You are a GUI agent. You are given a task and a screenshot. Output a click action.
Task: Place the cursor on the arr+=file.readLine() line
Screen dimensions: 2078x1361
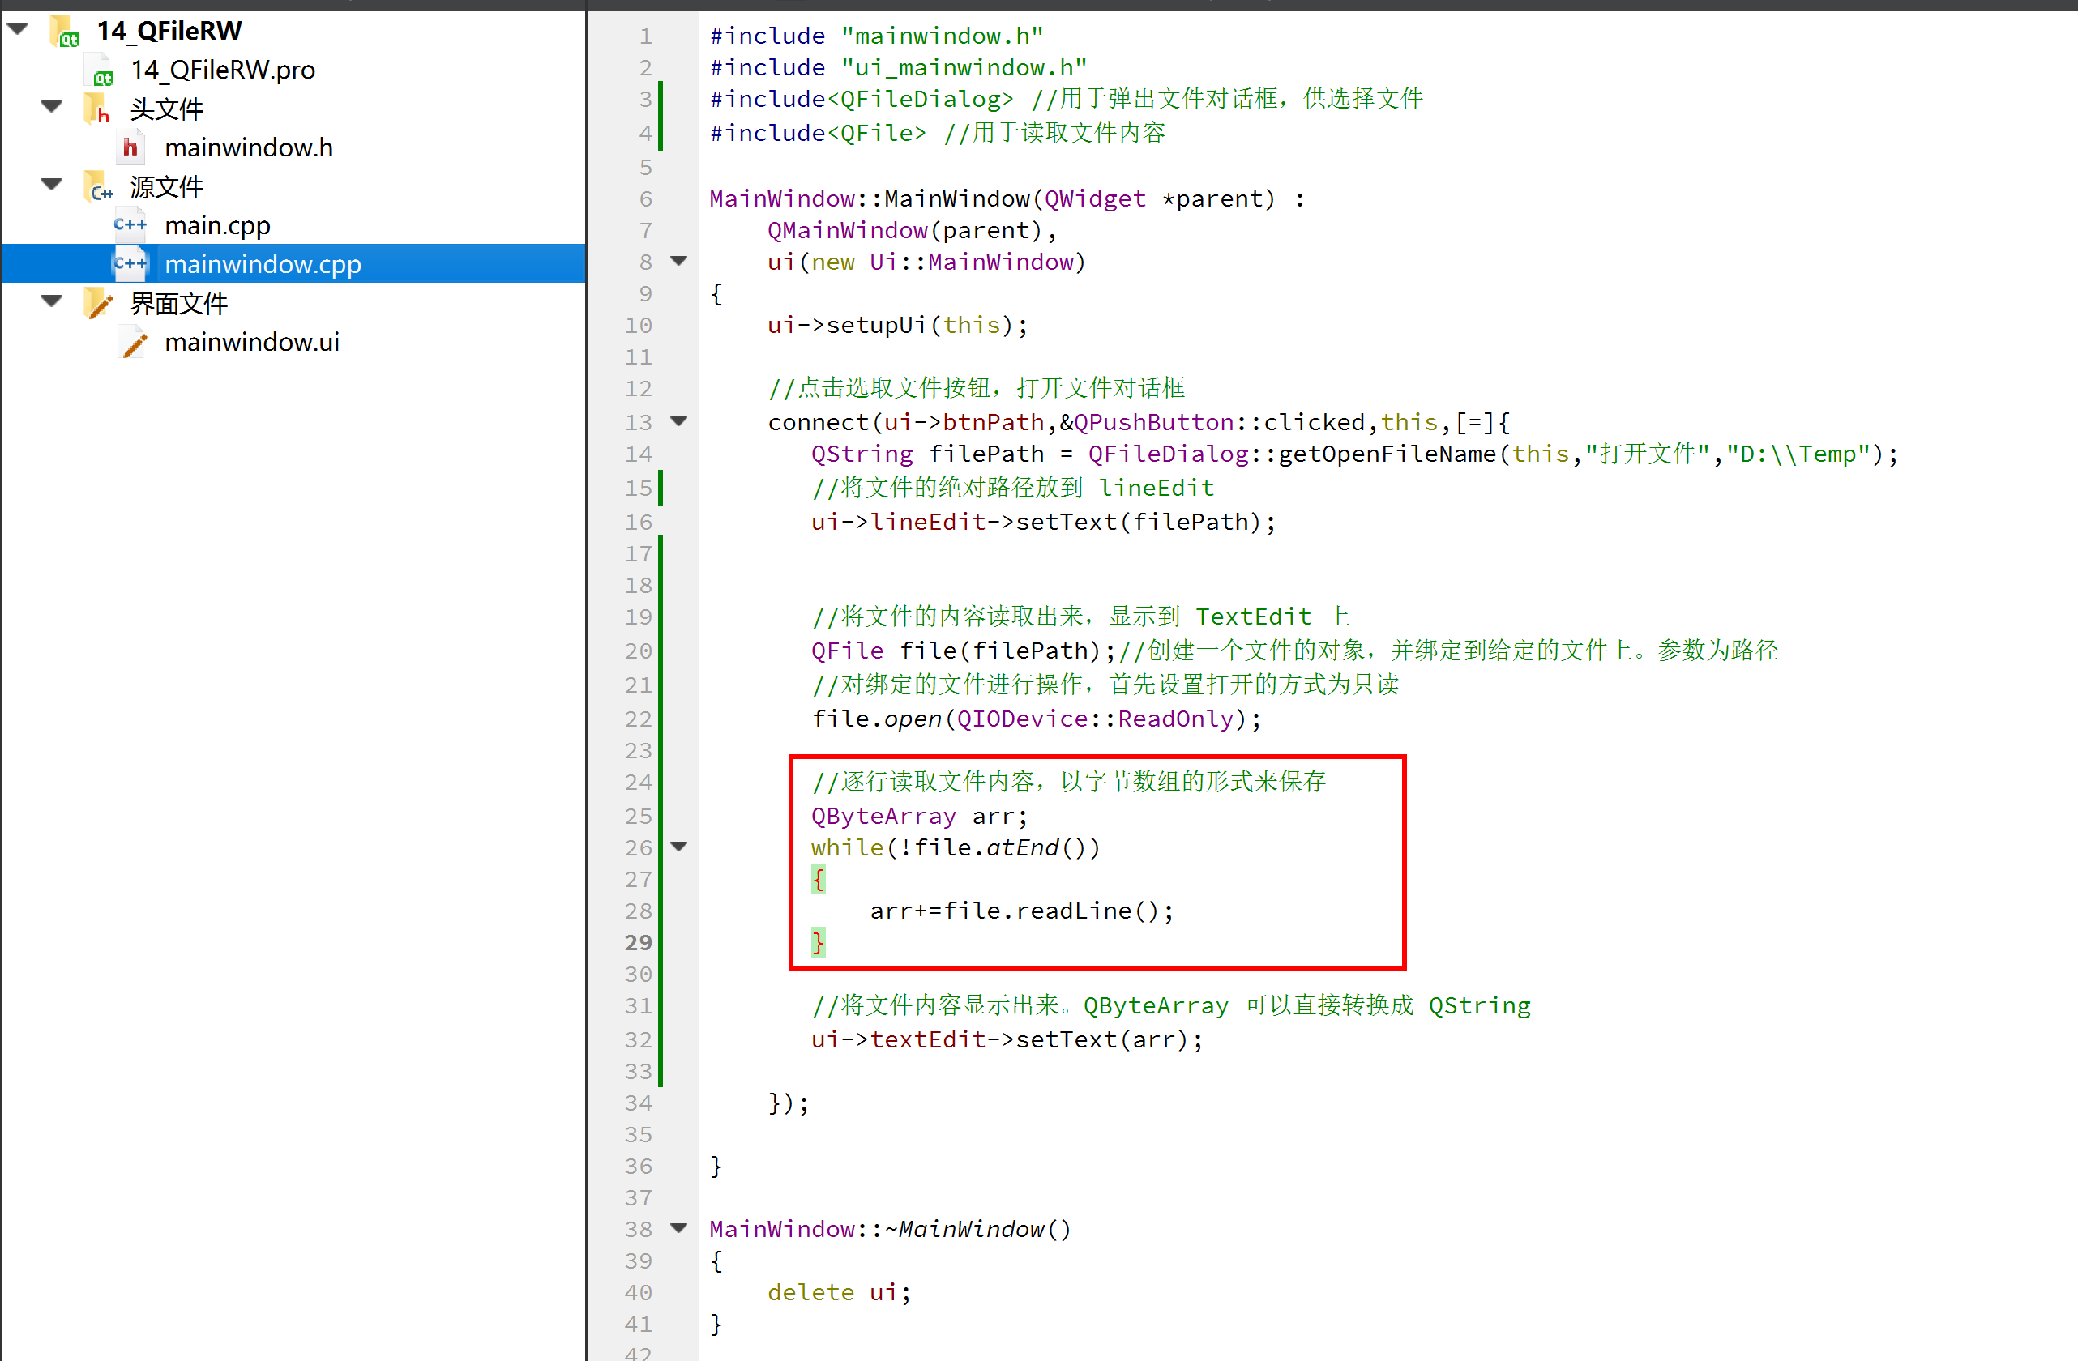[x=1020, y=911]
